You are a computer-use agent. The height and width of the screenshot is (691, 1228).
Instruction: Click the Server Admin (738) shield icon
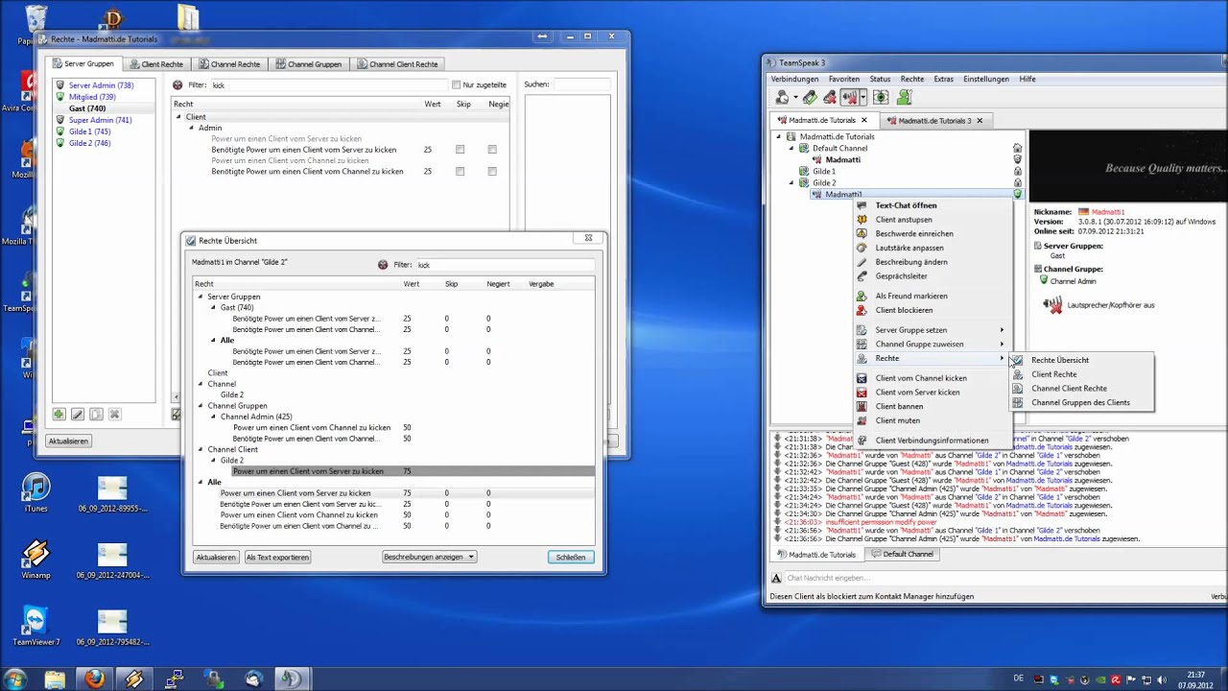pos(59,85)
